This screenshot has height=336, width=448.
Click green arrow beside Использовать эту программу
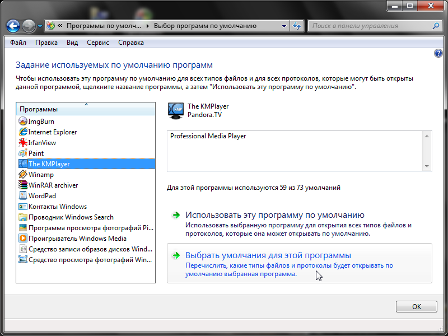[x=176, y=215]
